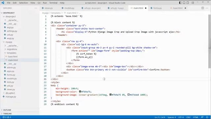Open the Run menu
Screen dimensions: 211x119
click(45, 3)
